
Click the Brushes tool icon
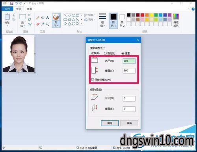(x=56, y=17)
